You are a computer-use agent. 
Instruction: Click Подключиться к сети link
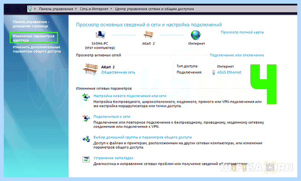coord(112,116)
